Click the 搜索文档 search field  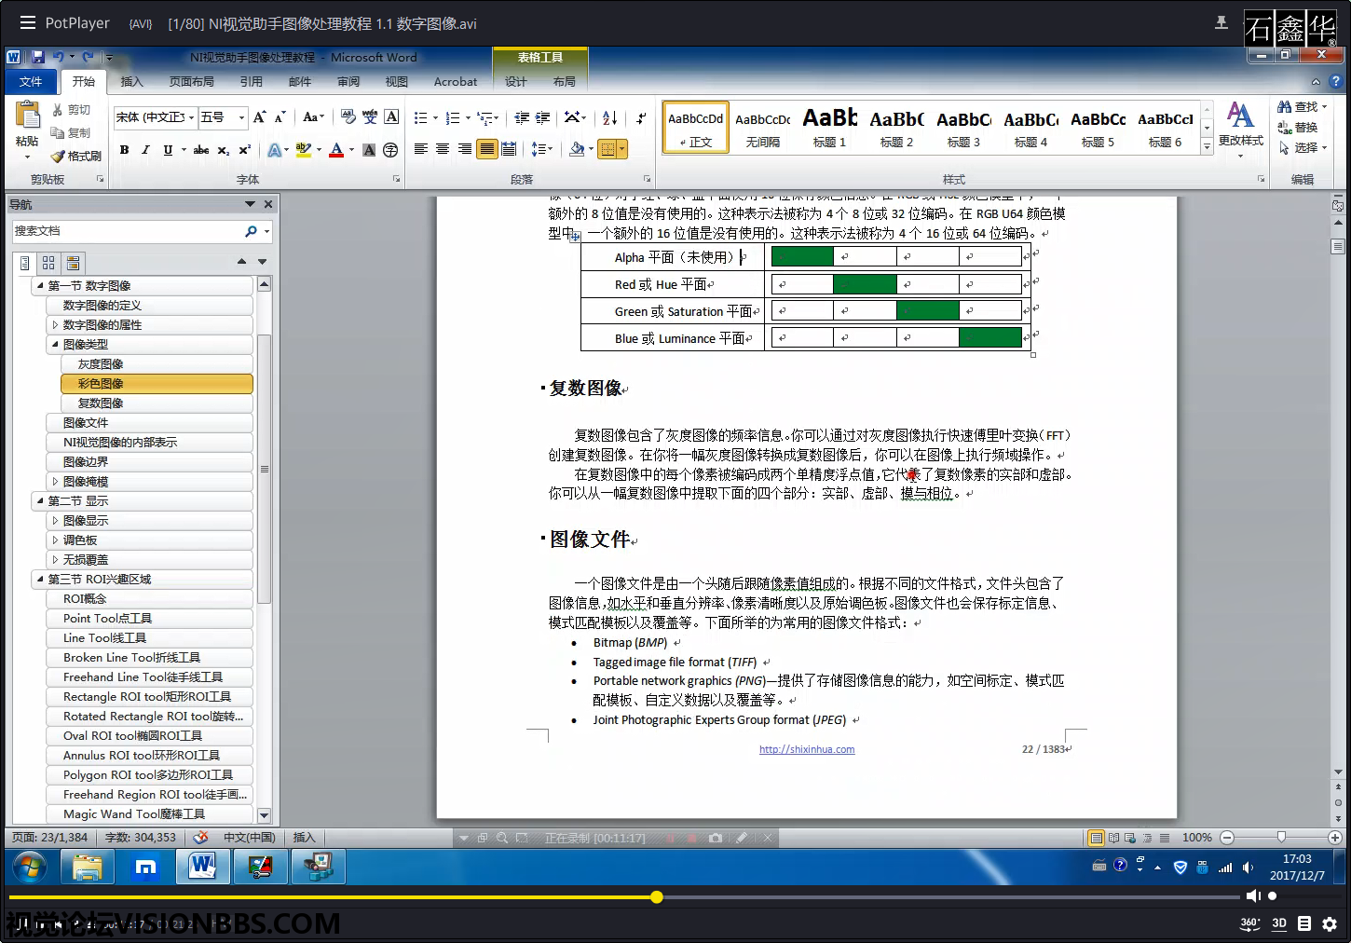127,231
